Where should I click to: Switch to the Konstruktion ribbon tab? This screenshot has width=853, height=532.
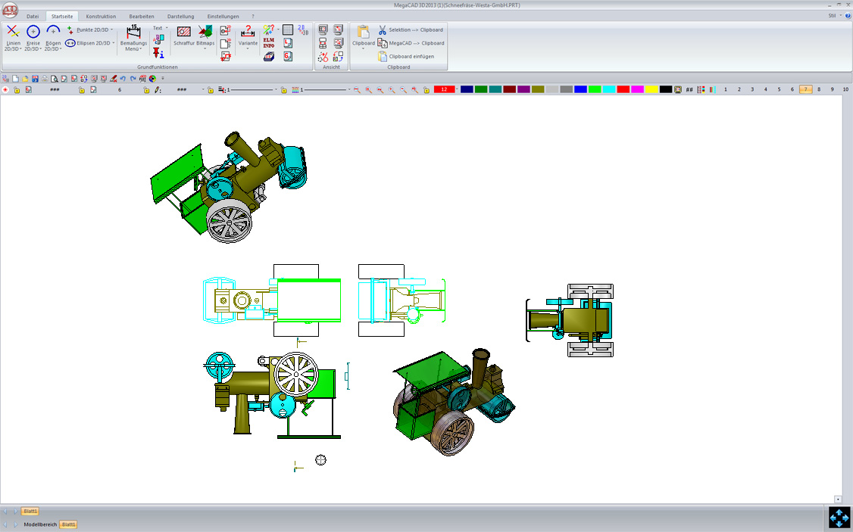point(101,16)
